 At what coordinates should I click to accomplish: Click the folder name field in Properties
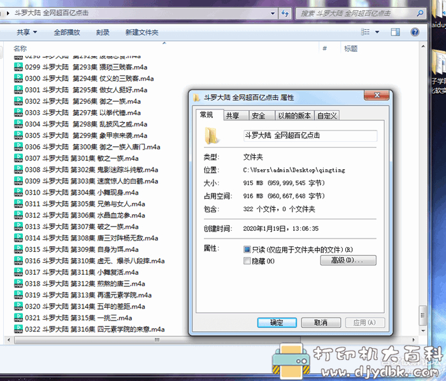(x=310, y=135)
